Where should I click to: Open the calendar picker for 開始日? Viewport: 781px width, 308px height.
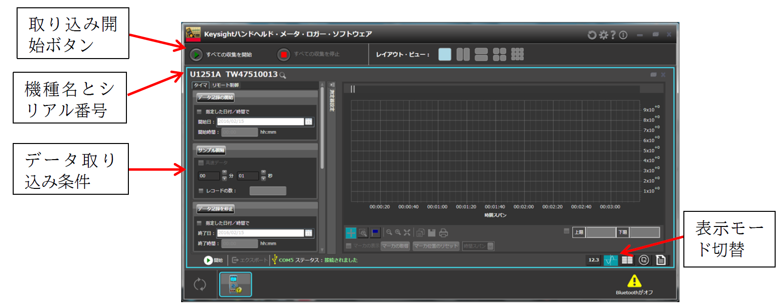(x=309, y=122)
